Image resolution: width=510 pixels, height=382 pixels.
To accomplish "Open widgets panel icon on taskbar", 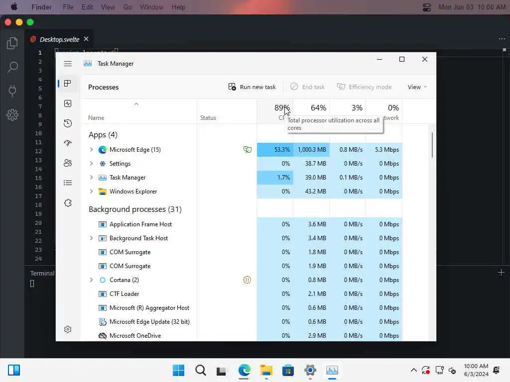I will pyautogui.click(x=14, y=370).
